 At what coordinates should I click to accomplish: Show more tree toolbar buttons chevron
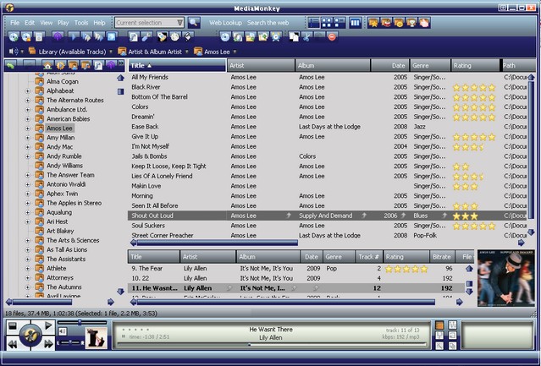121,63
